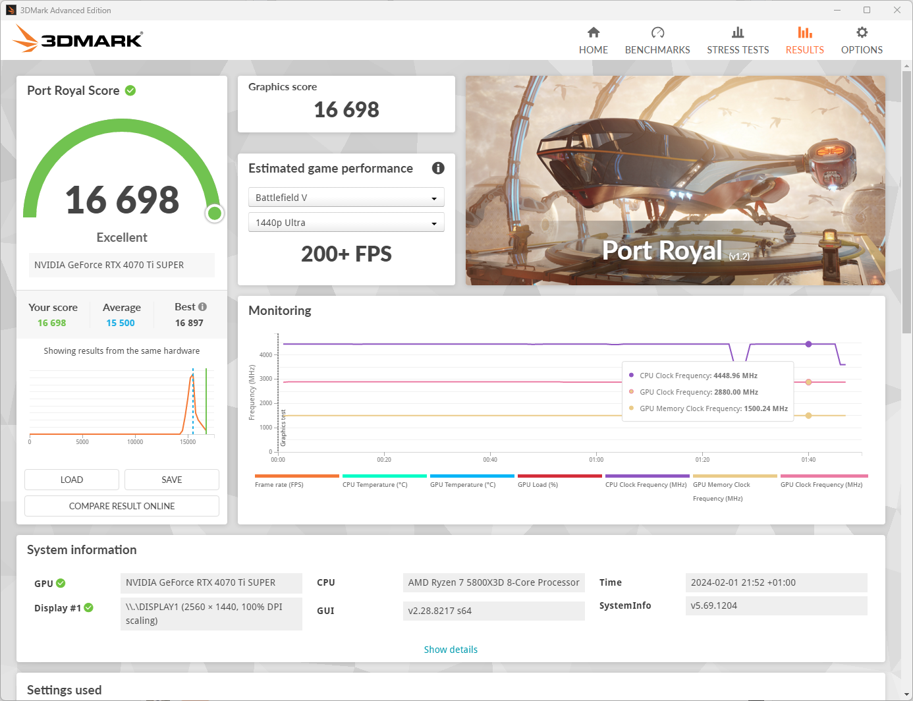Click the Graphics score 16 698 value
The width and height of the screenshot is (913, 701).
346,109
